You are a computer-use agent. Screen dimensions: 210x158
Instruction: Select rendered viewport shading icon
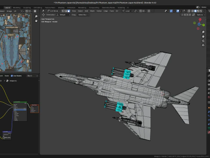click(x=201, y=11)
